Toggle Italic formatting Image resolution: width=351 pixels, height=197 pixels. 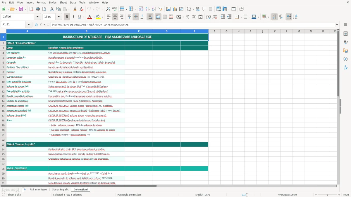[x=73, y=17]
